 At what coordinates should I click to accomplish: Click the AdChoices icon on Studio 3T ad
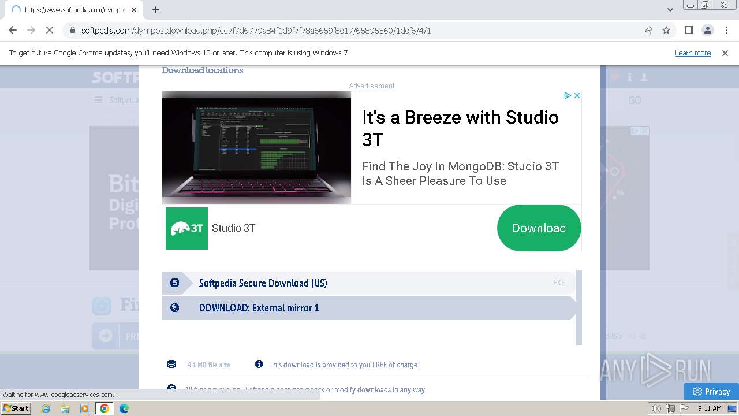568,96
